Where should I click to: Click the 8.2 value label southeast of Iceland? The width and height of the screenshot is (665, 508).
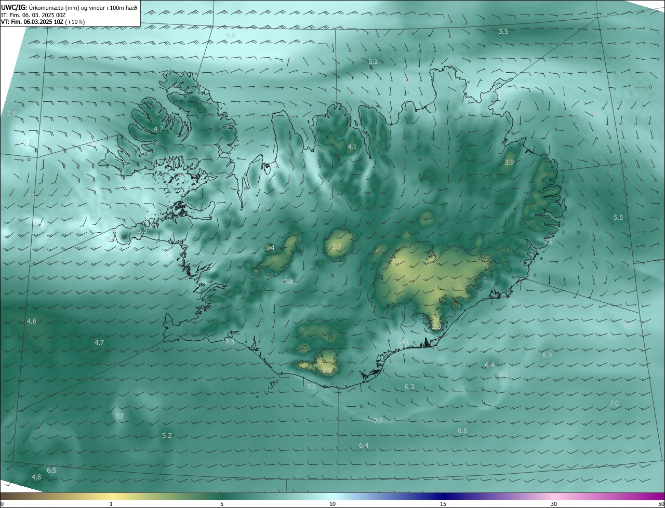(x=503, y=375)
